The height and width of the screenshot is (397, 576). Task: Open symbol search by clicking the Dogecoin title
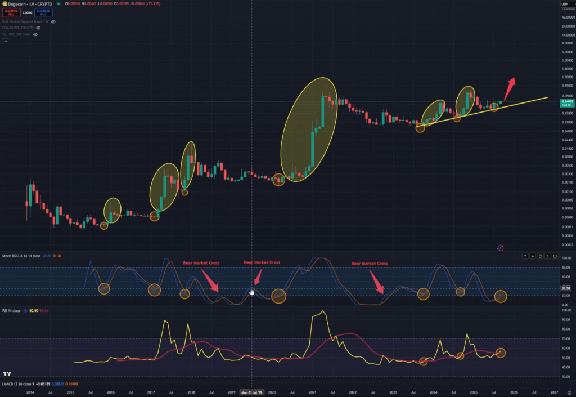pos(17,4)
